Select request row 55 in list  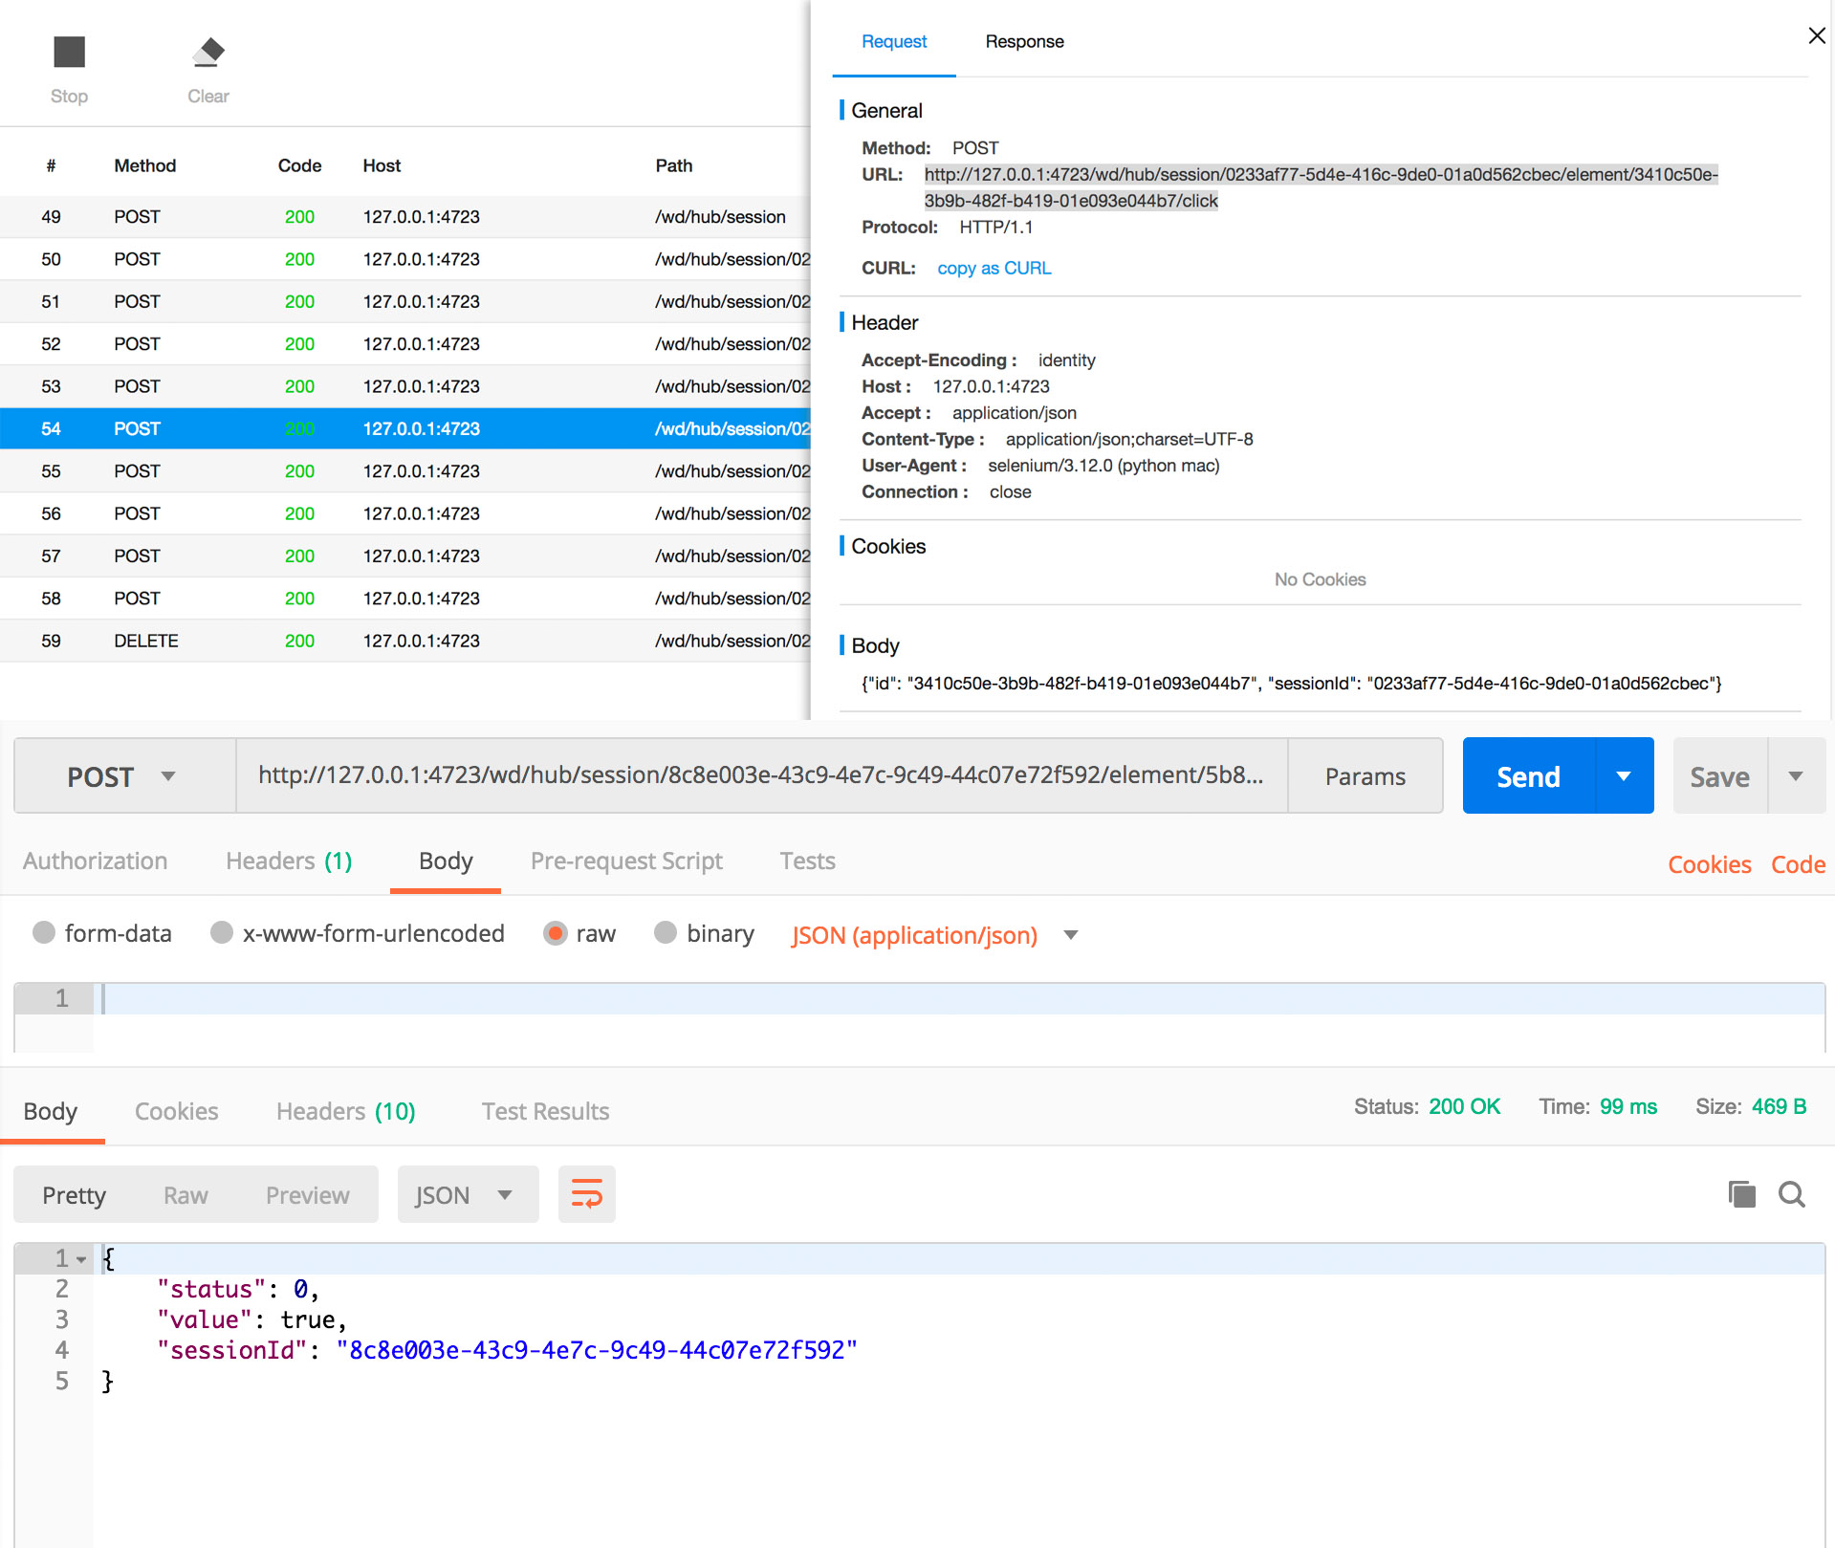pos(405,471)
